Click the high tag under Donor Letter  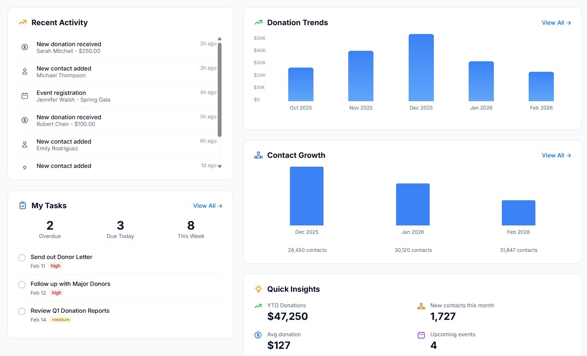[x=55, y=266]
